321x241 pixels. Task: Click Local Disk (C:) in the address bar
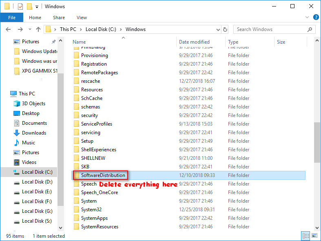click(101, 29)
